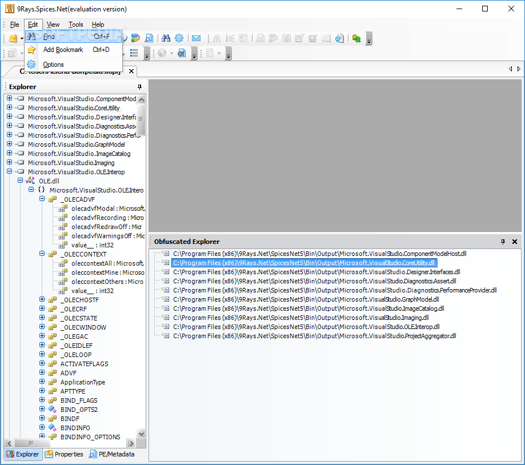Click the open project folder toolbar icon

click(x=13, y=38)
